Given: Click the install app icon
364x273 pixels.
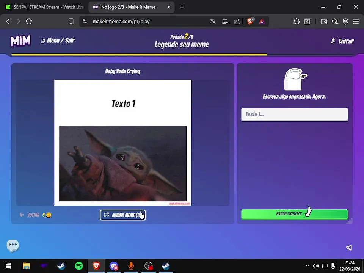Looking at the screenshot, I should 225,21.
